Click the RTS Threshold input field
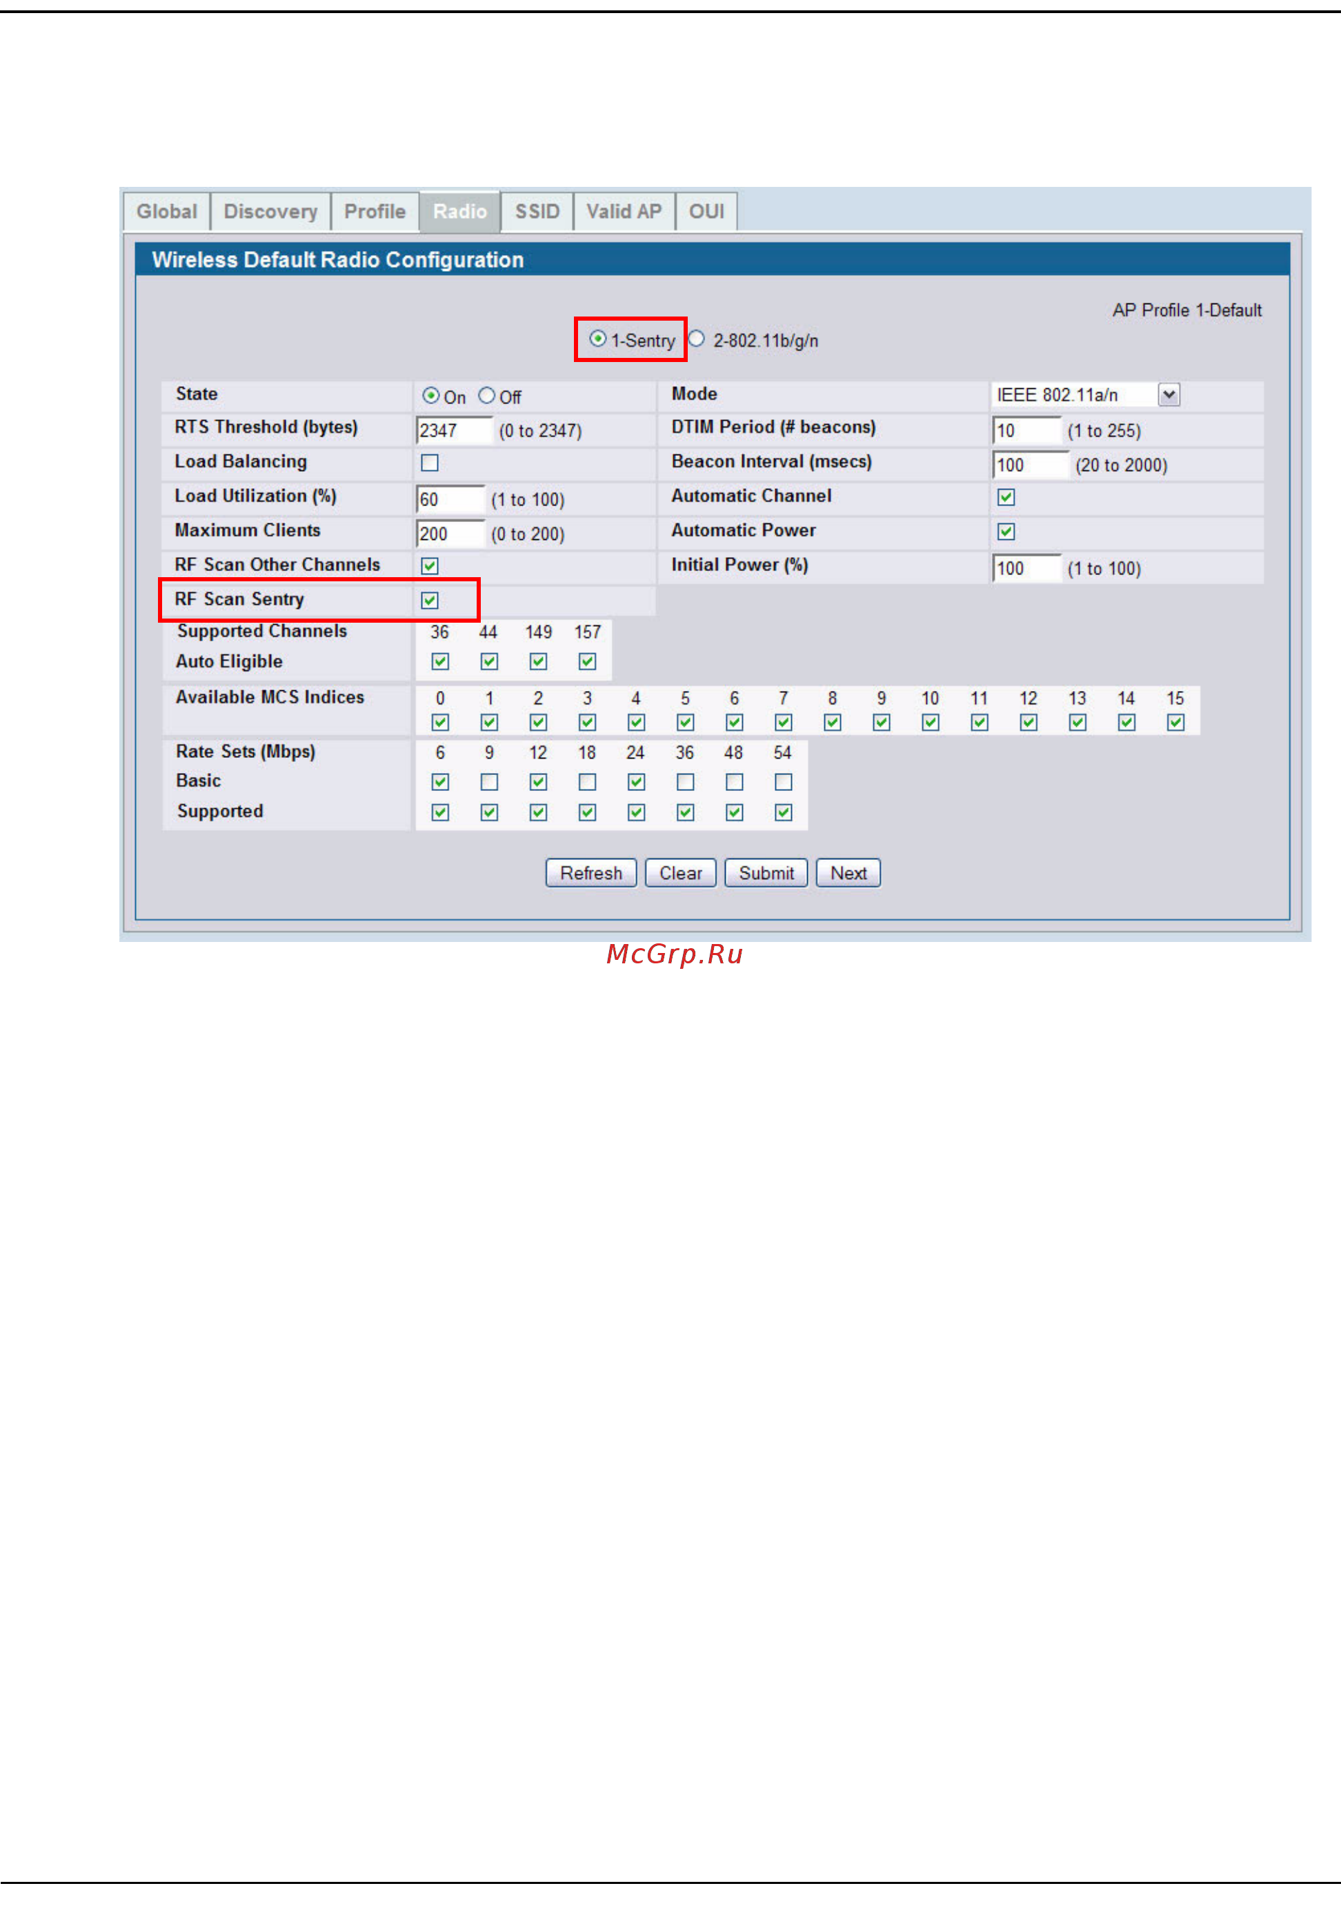 [x=454, y=431]
